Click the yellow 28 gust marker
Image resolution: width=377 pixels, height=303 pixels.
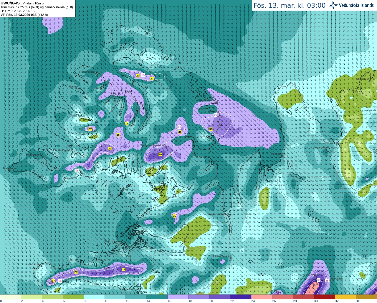pyautogui.click(x=124, y=269)
